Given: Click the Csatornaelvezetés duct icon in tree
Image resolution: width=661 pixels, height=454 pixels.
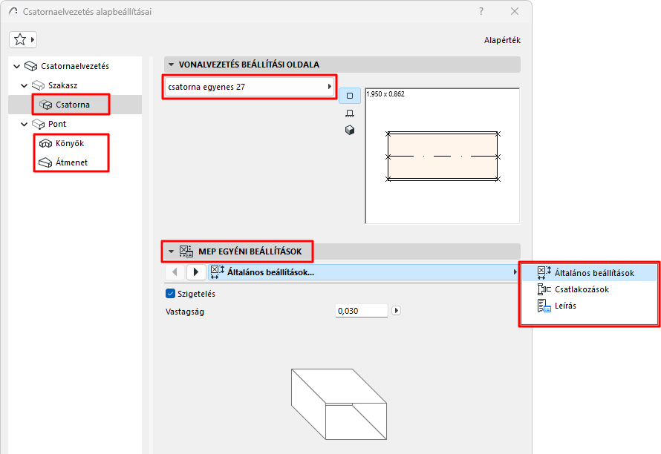Looking at the screenshot, I should pos(30,65).
